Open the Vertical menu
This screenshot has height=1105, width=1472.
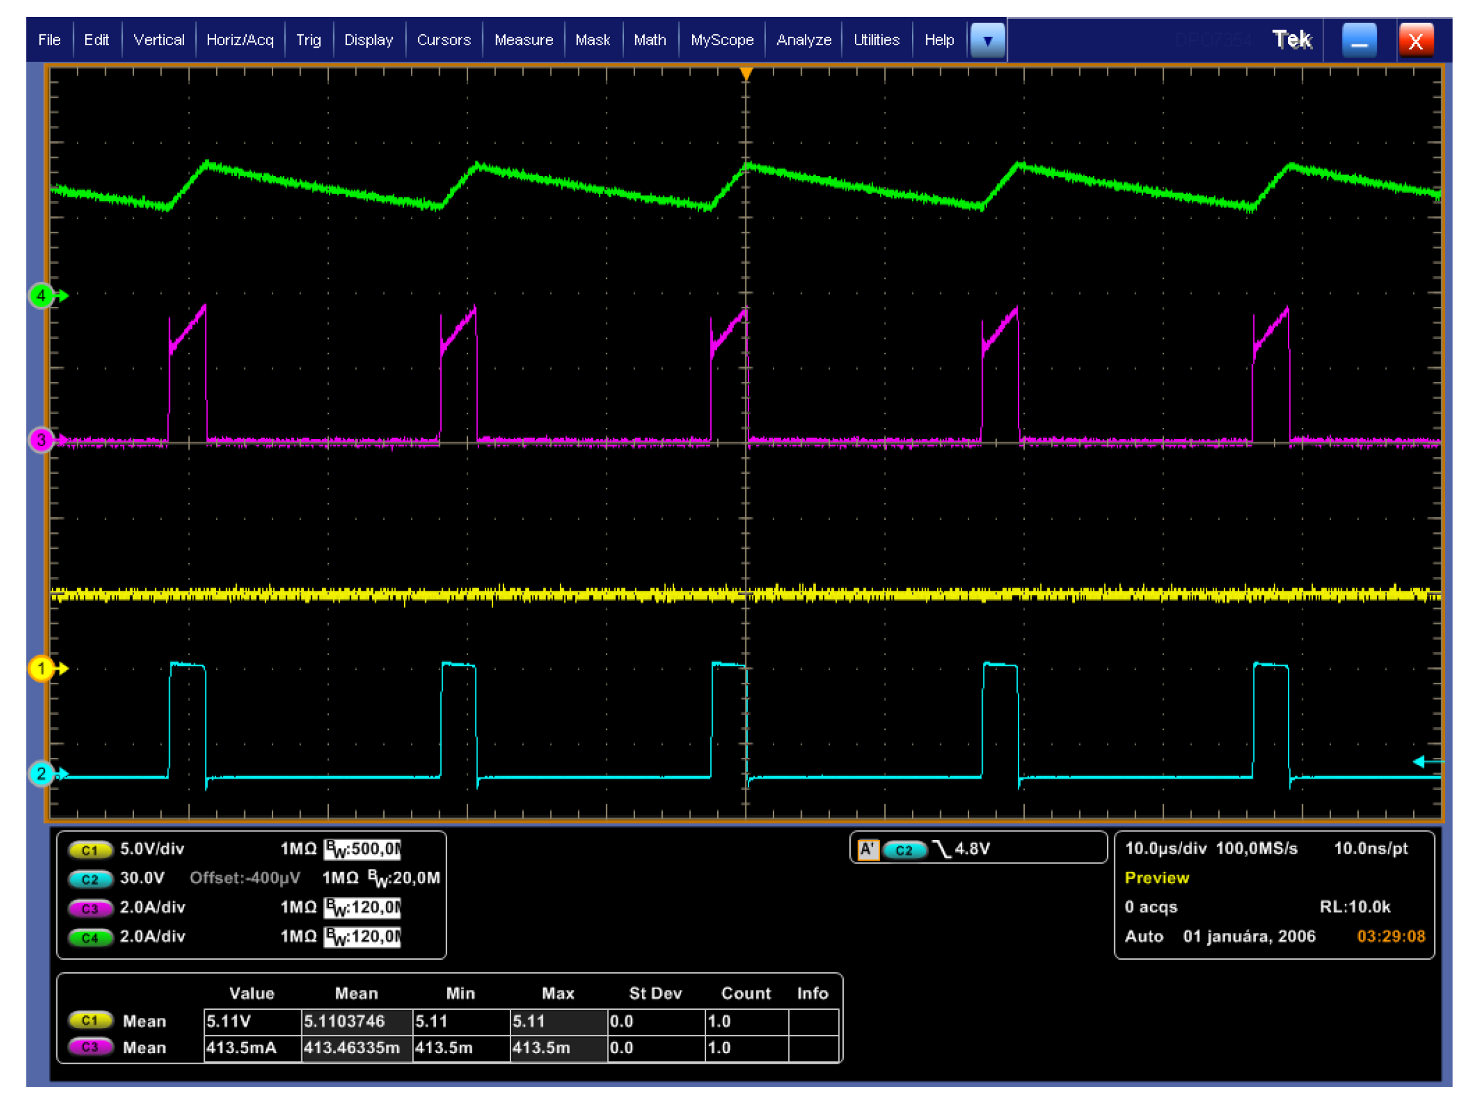click(x=158, y=40)
